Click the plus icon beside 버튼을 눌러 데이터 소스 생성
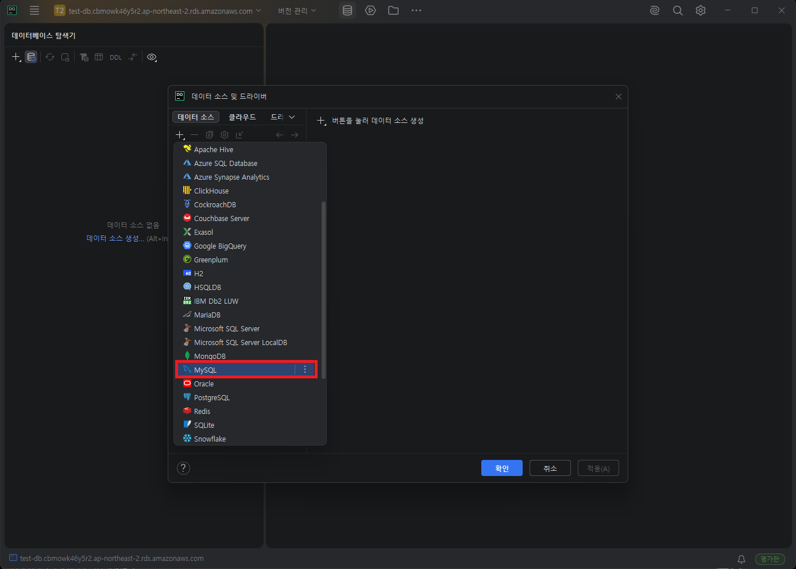Screen dimensions: 796x569 (322, 121)
